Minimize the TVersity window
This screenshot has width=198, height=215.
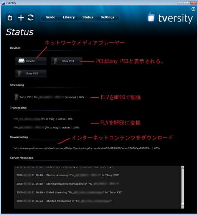coord(180,3)
